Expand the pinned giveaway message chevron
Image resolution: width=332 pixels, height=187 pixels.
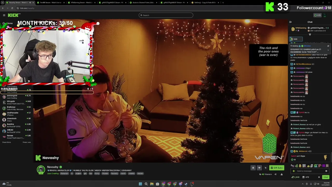pyautogui.click(x=328, y=50)
